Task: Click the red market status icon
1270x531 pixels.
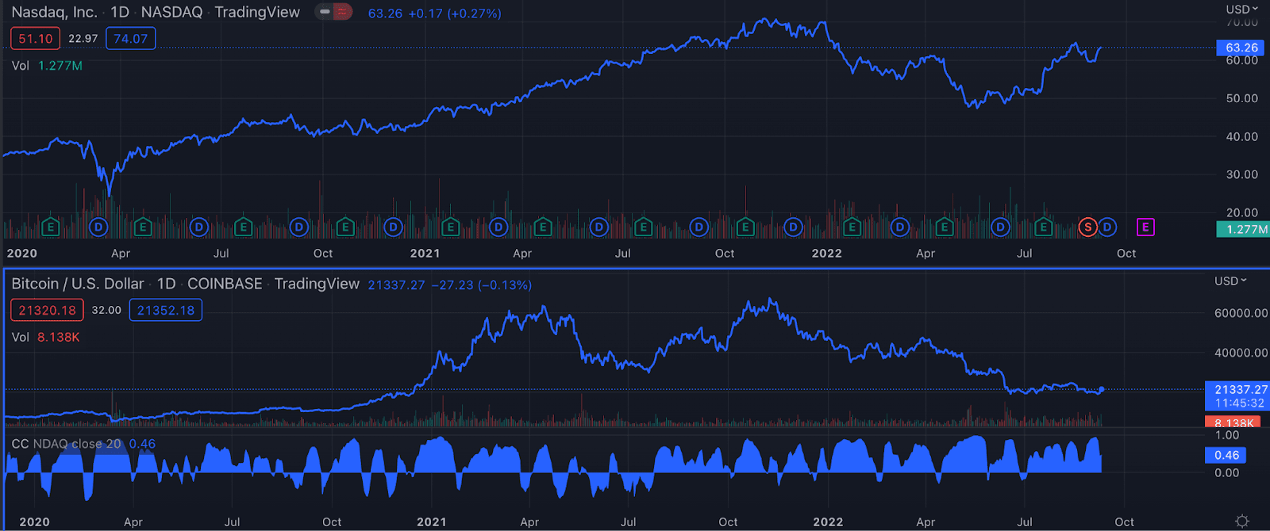Action: coord(342,12)
